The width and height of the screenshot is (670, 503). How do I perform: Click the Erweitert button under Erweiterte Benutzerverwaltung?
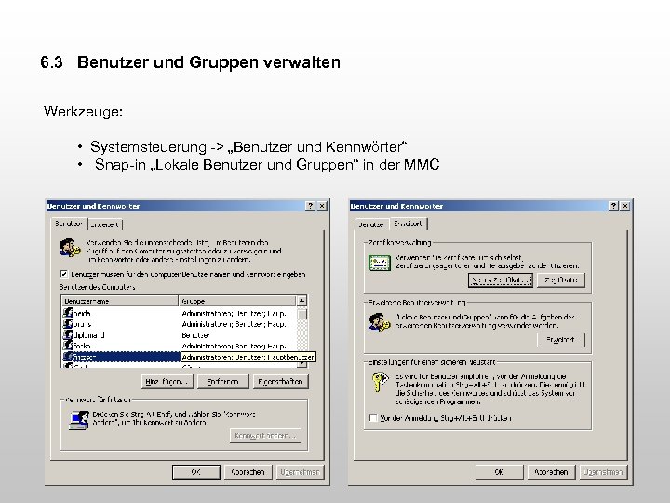pyautogui.click(x=560, y=340)
